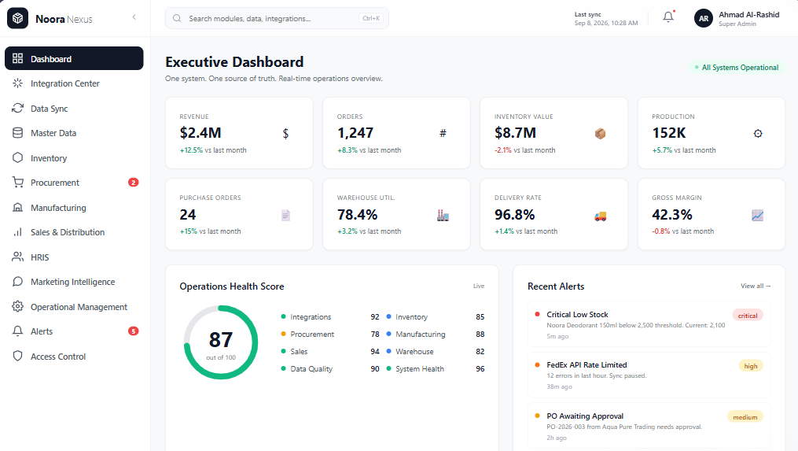Image resolution: width=798 pixels, height=451 pixels.
Task: Click the Procurement score of 78
Action: point(375,335)
